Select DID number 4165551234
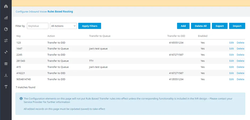This screenshot has height=120, width=250. coord(176,43)
